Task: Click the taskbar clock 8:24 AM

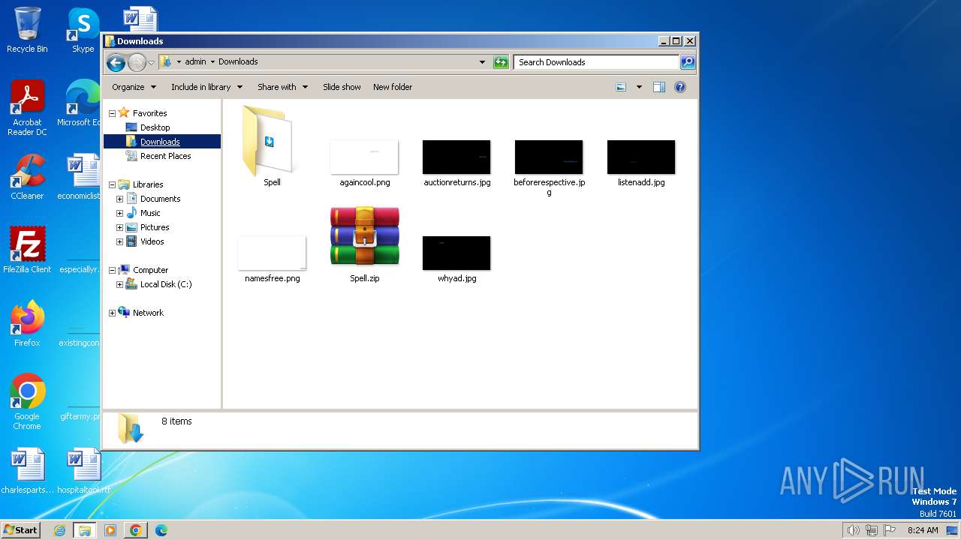Action: click(923, 530)
